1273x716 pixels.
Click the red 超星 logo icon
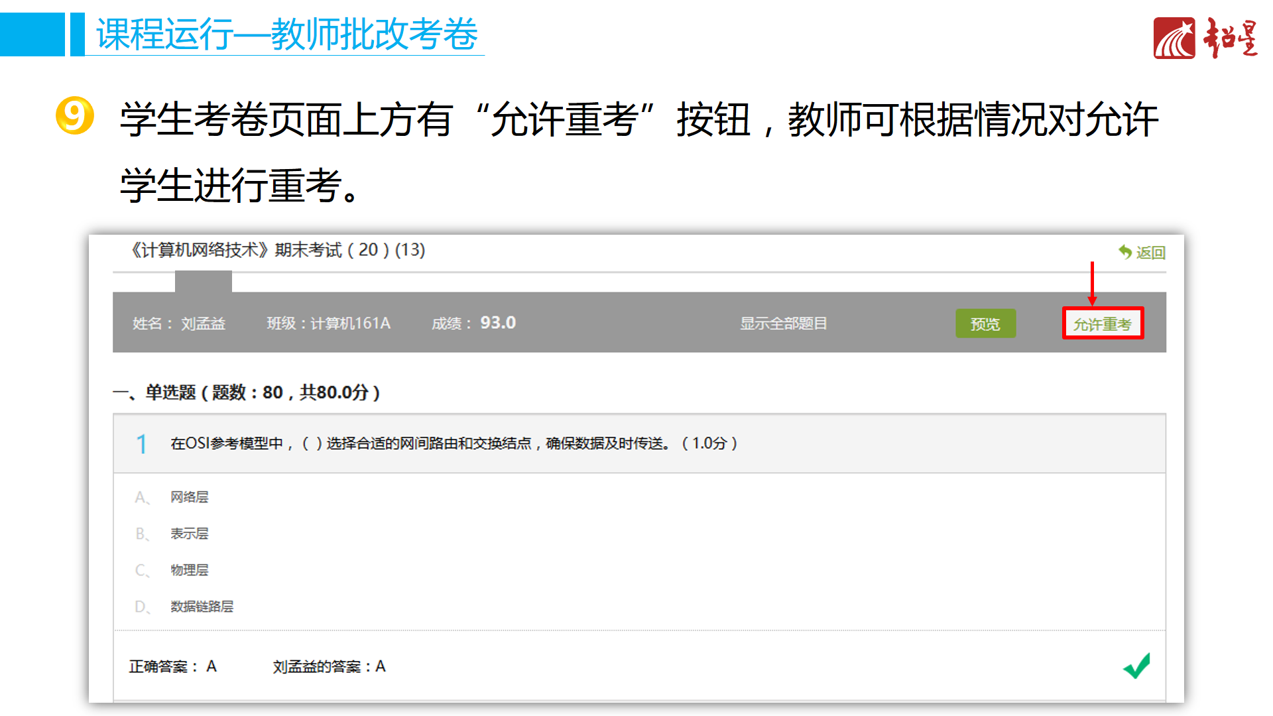click(x=1174, y=38)
